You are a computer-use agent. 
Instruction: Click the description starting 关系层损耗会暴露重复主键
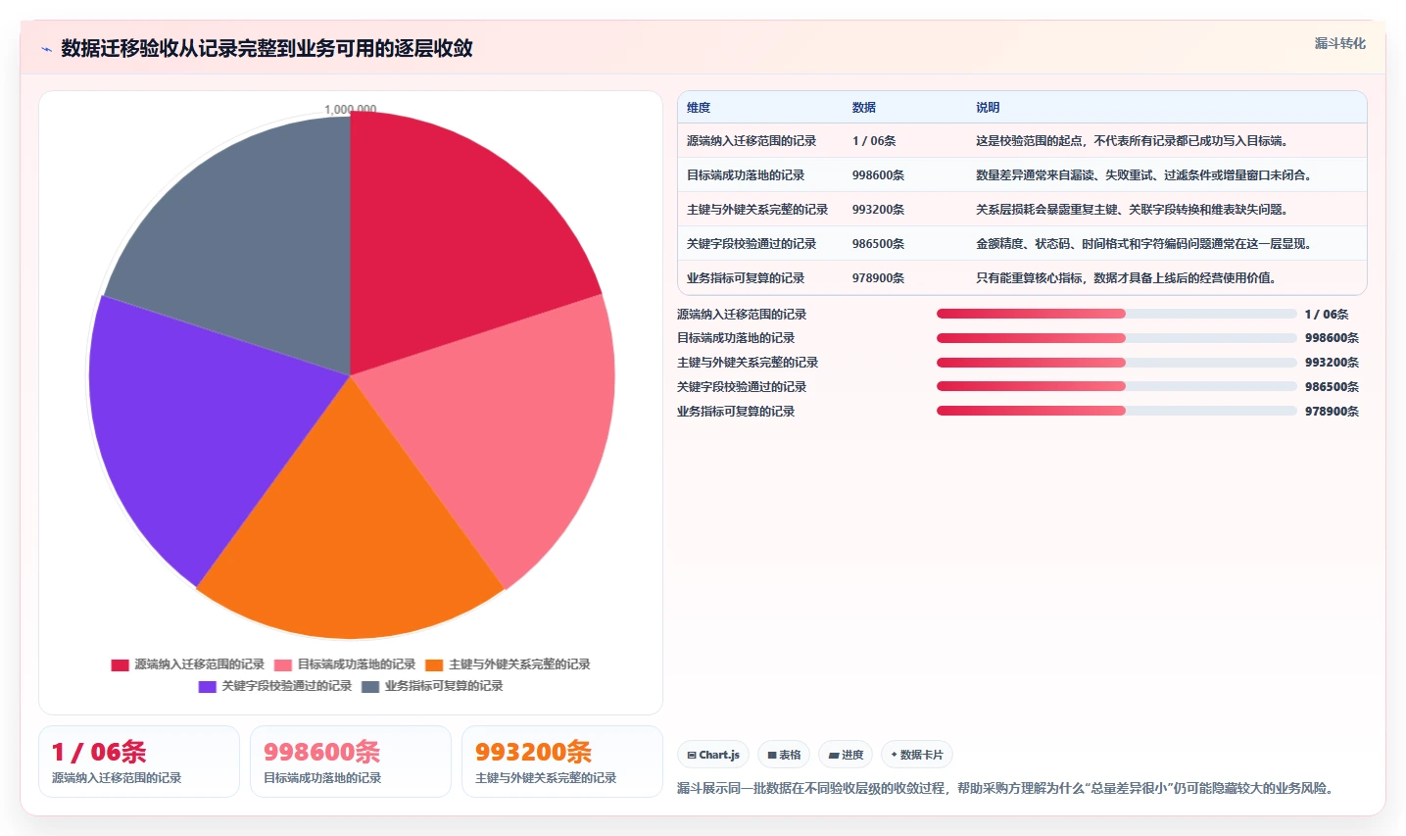(x=1132, y=210)
